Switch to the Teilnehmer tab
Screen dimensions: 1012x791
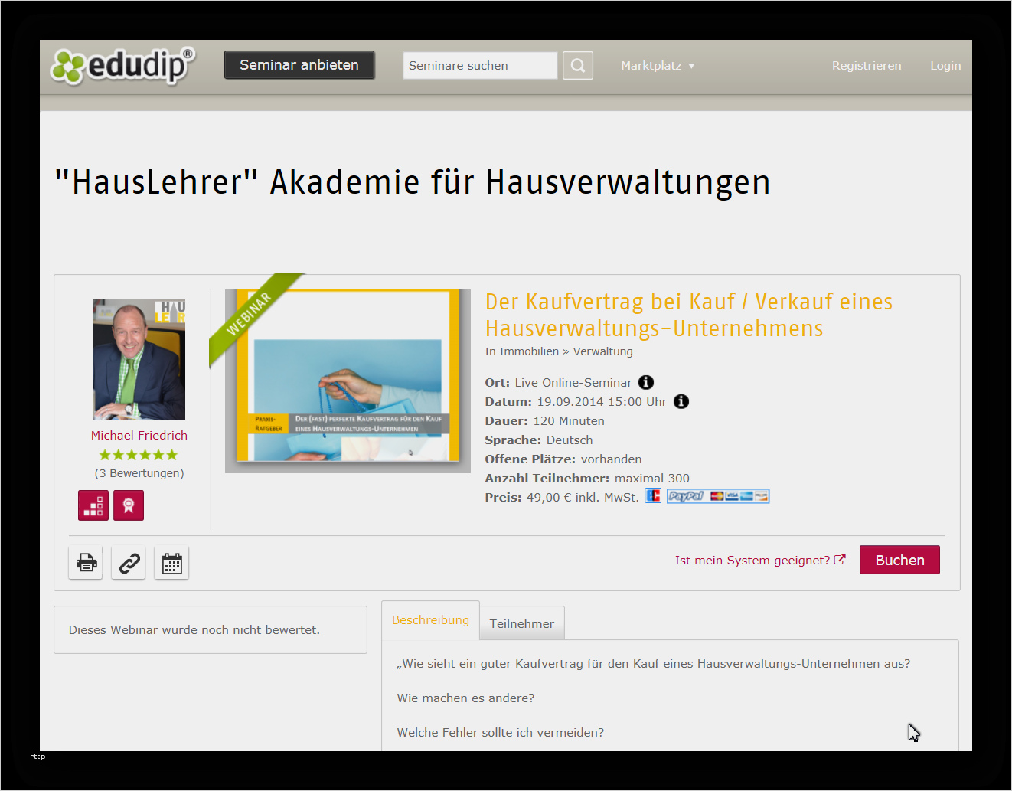521,623
